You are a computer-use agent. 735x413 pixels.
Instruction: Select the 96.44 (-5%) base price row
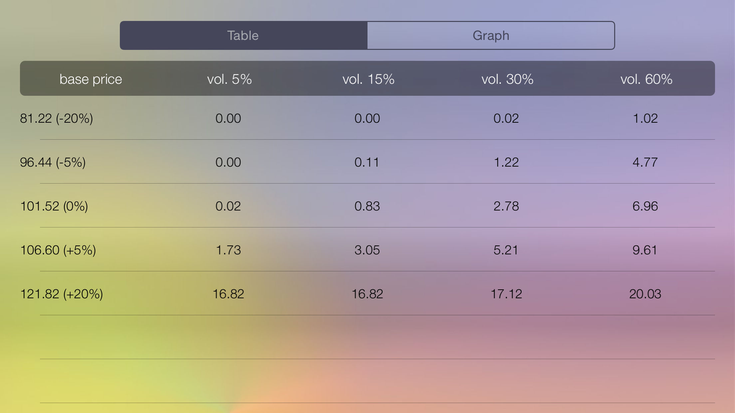(x=53, y=162)
